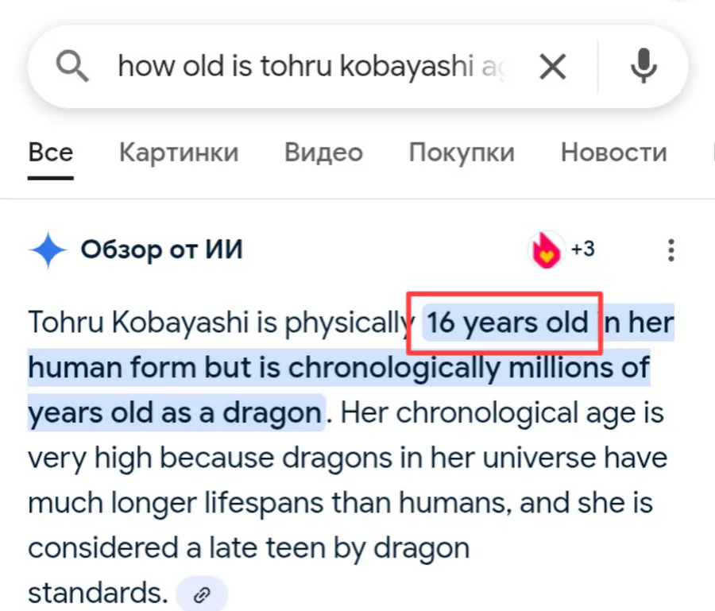Open the Покупки tab
This screenshot has width=715, height=611.
pyautogui.click(x=462, y=153)
